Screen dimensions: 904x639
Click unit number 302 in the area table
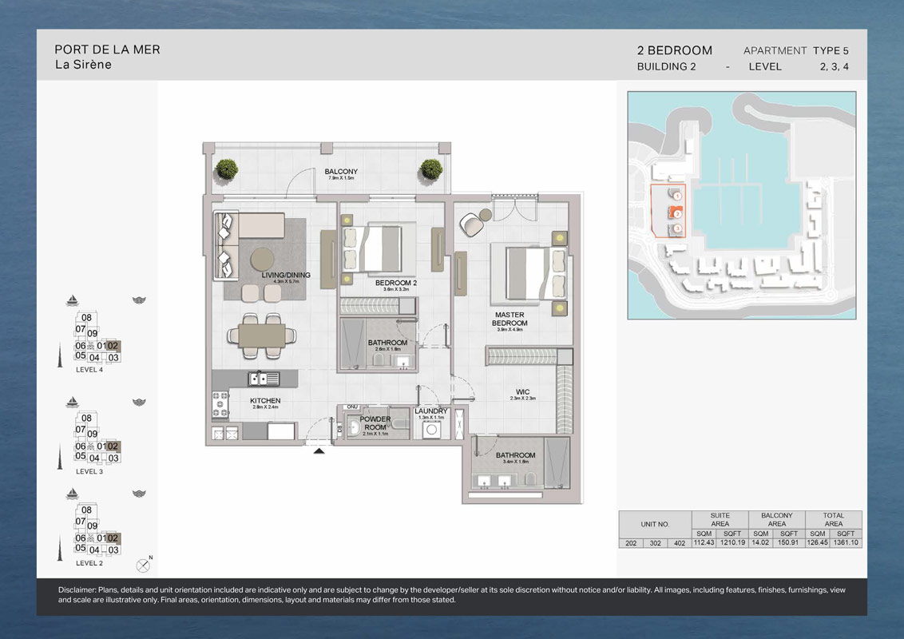pyautogui.click(x=656, y=543)
